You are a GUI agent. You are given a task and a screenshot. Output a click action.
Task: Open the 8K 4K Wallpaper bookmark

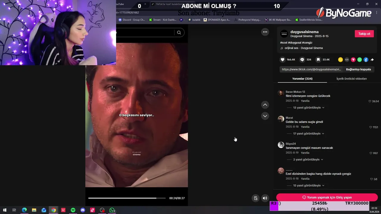(278, 20)
